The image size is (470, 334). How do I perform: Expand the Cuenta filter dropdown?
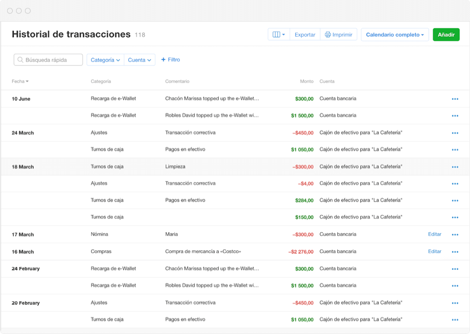139,60
